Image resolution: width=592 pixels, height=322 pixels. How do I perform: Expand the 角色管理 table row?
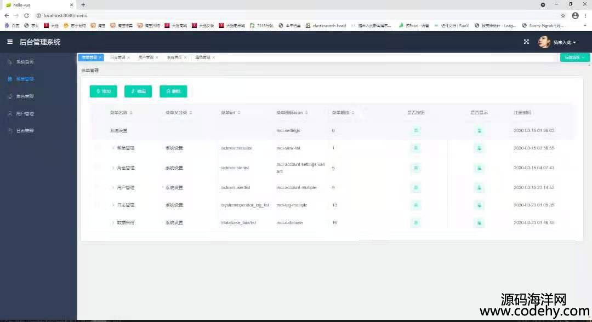coord(113,168)
